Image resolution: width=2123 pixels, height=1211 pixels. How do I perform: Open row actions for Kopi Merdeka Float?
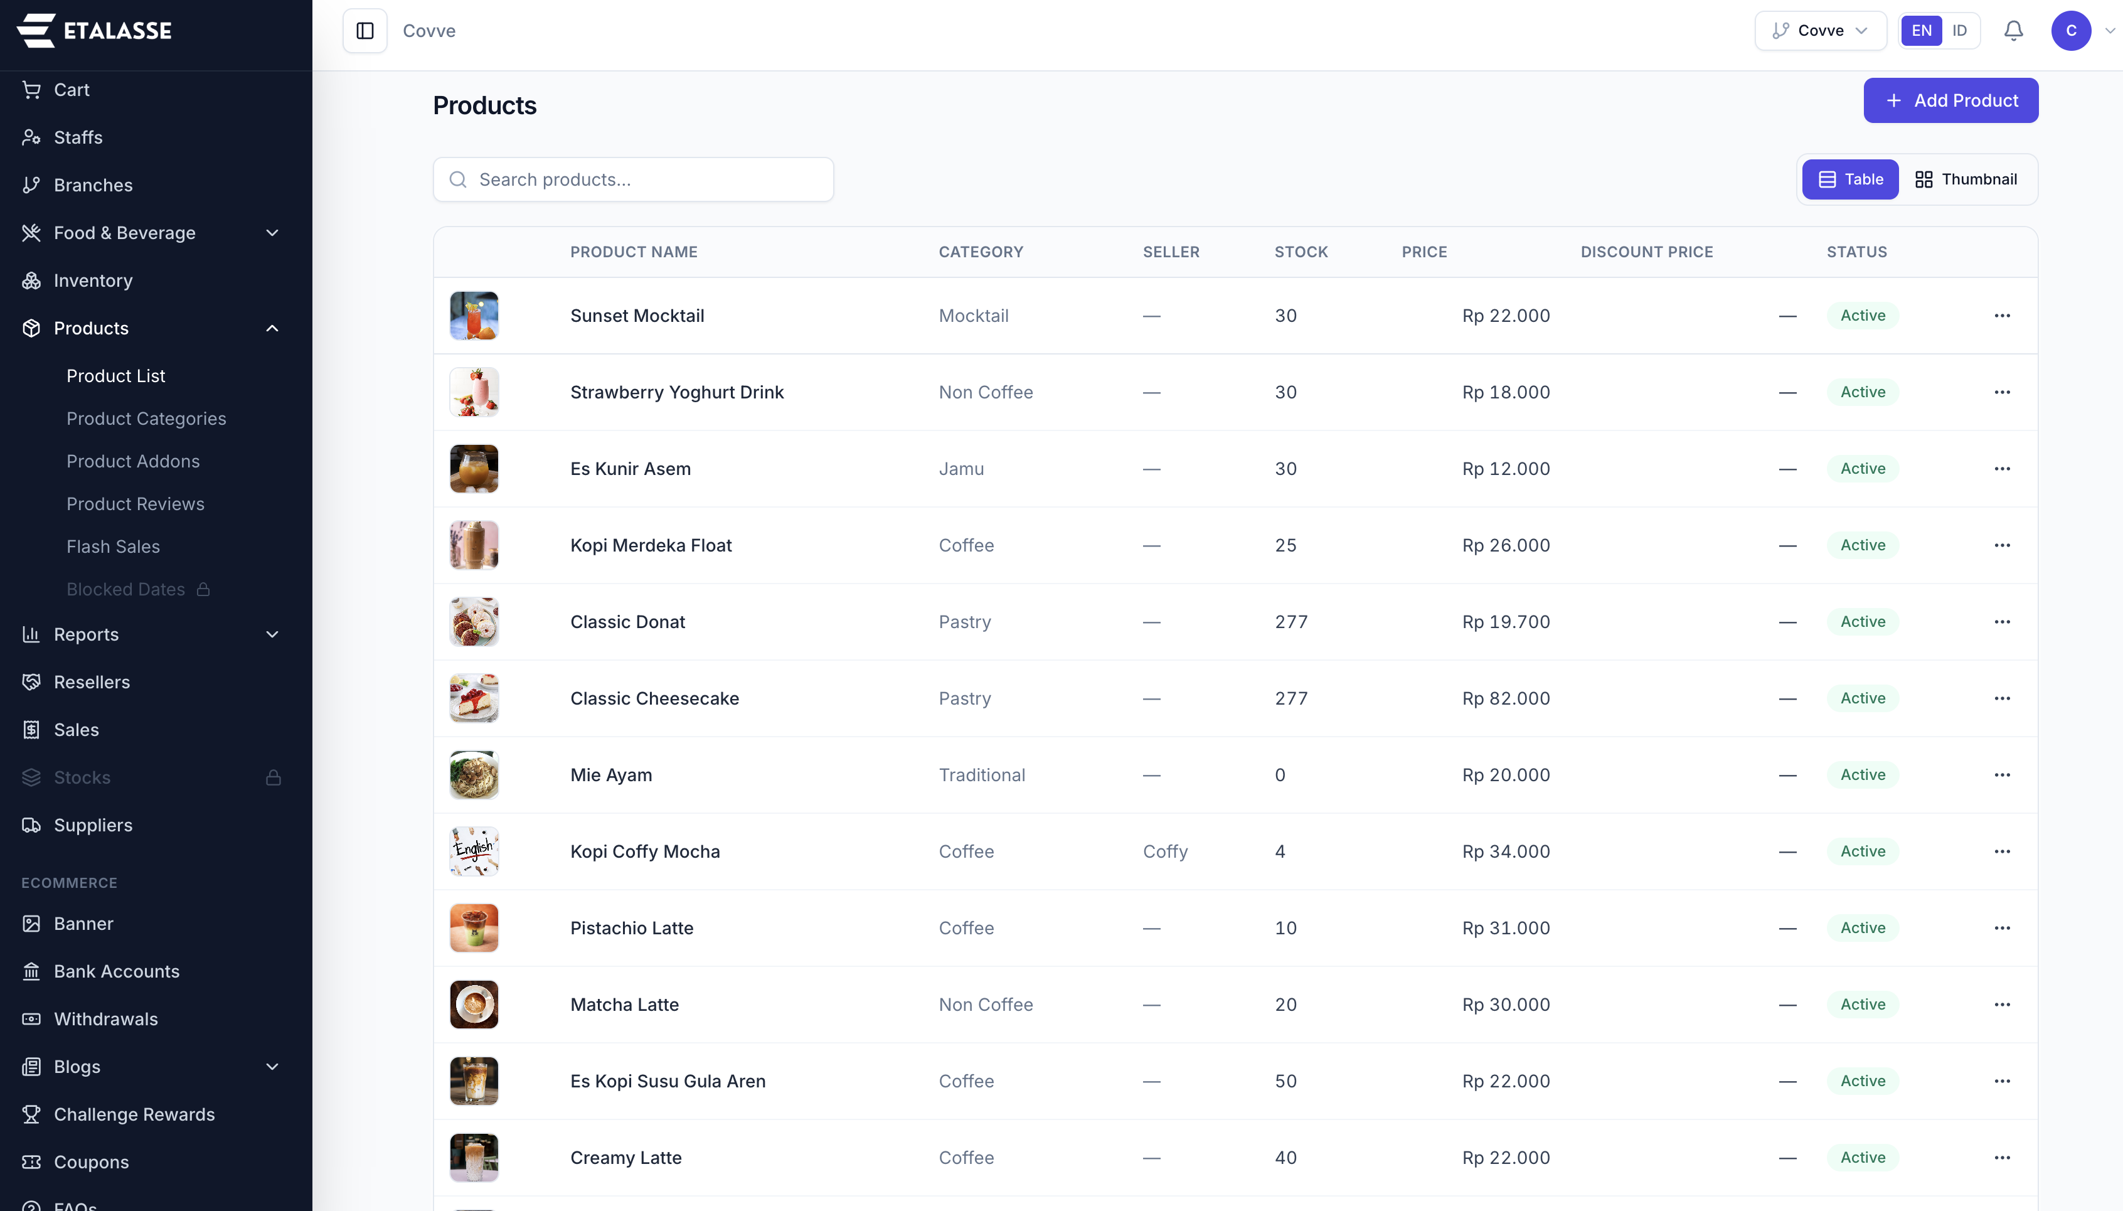click(x=2001, y=545)
